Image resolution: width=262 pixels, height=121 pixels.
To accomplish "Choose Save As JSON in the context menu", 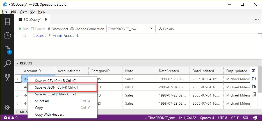I will tap(62, 87).
